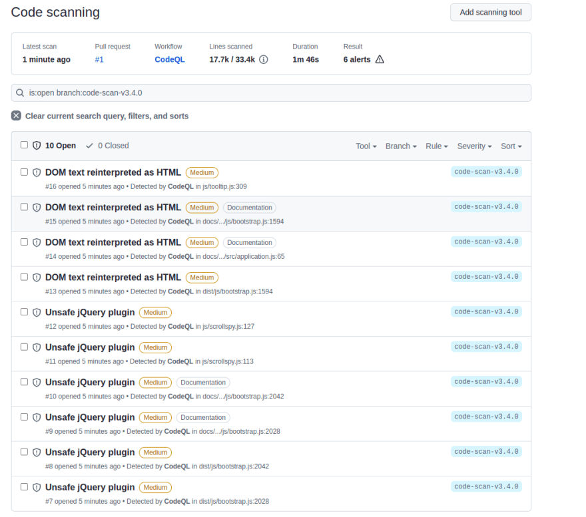586x517 pixels.
Task: Click the magnifier icon in search field
Action: tap(20, 92)
